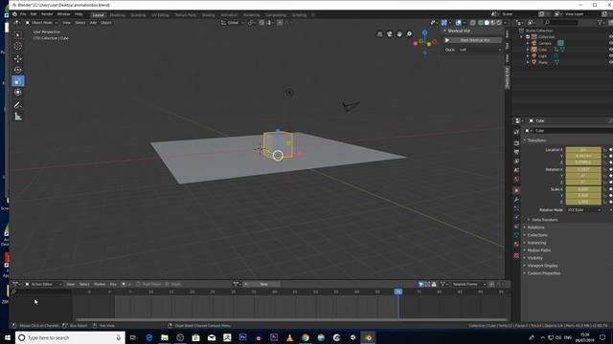Click frame marker 70 on timeline

pyautogui.click(x=398, y=291)
